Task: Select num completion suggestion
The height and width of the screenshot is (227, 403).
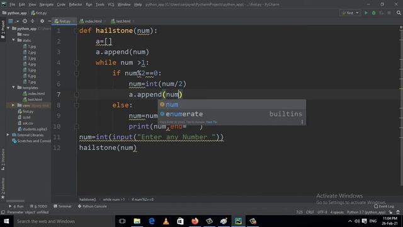Action: pos(232,105)
